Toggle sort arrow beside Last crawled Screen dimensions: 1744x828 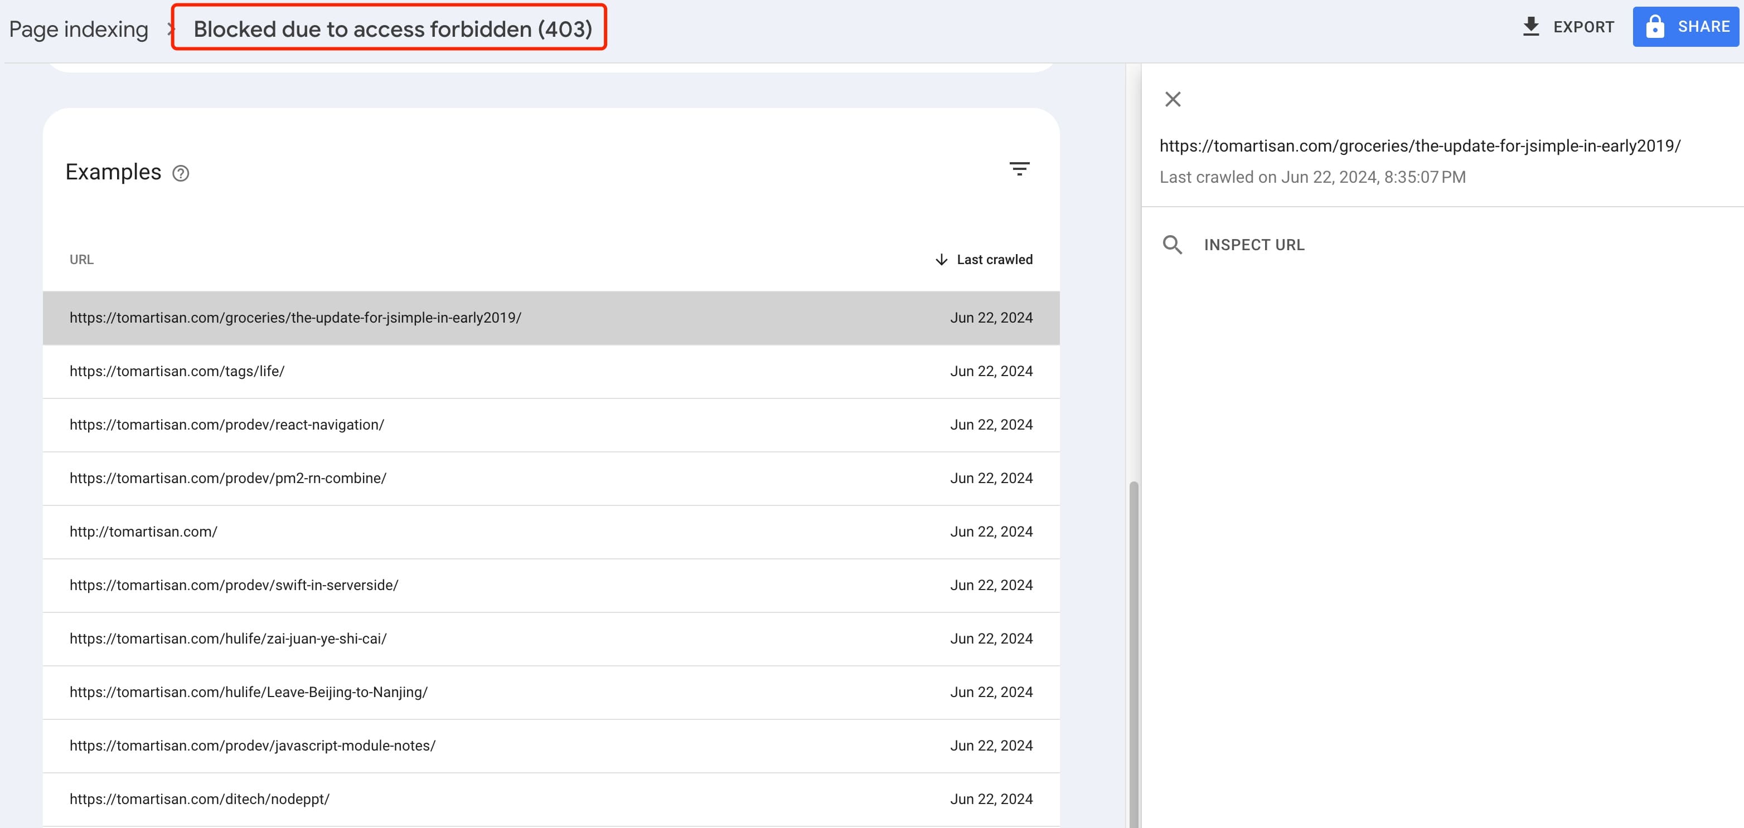941,260
